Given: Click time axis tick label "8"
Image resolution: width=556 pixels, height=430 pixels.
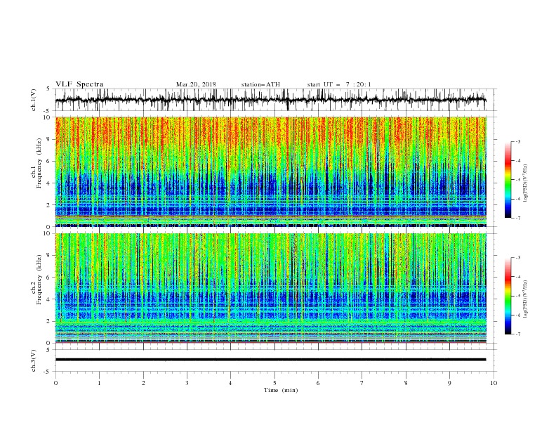Looking at the screenshot, I should (x=406, y=383).
